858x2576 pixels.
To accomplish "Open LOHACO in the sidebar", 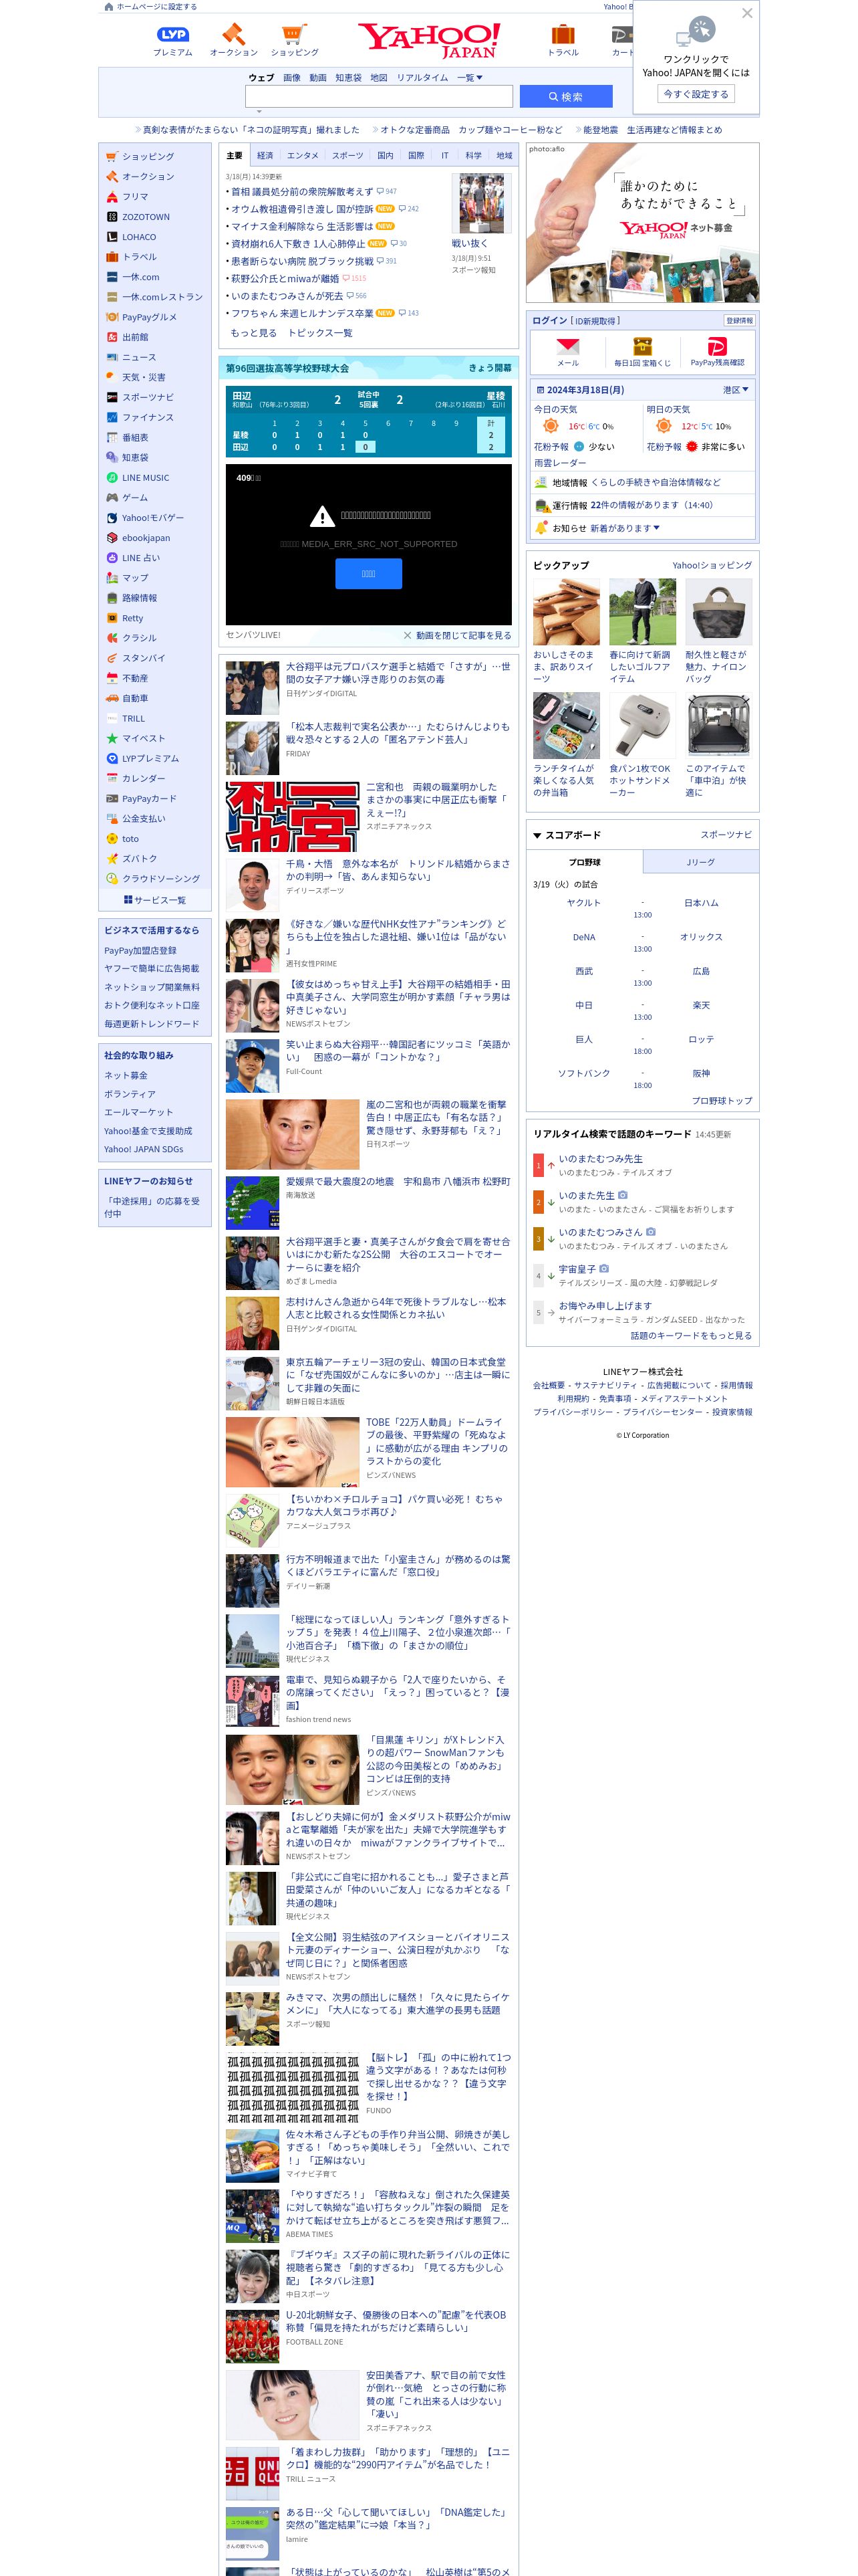I will tap(139, 237).
